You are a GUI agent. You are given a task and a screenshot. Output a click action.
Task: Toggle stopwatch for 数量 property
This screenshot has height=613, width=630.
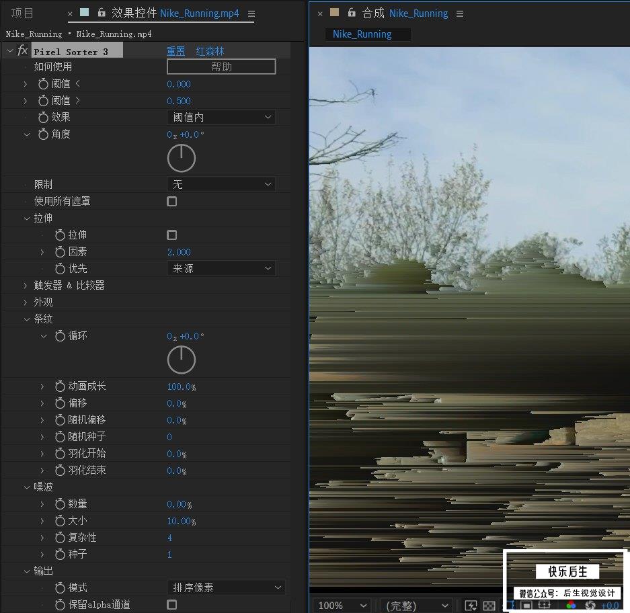coord(60,503)
